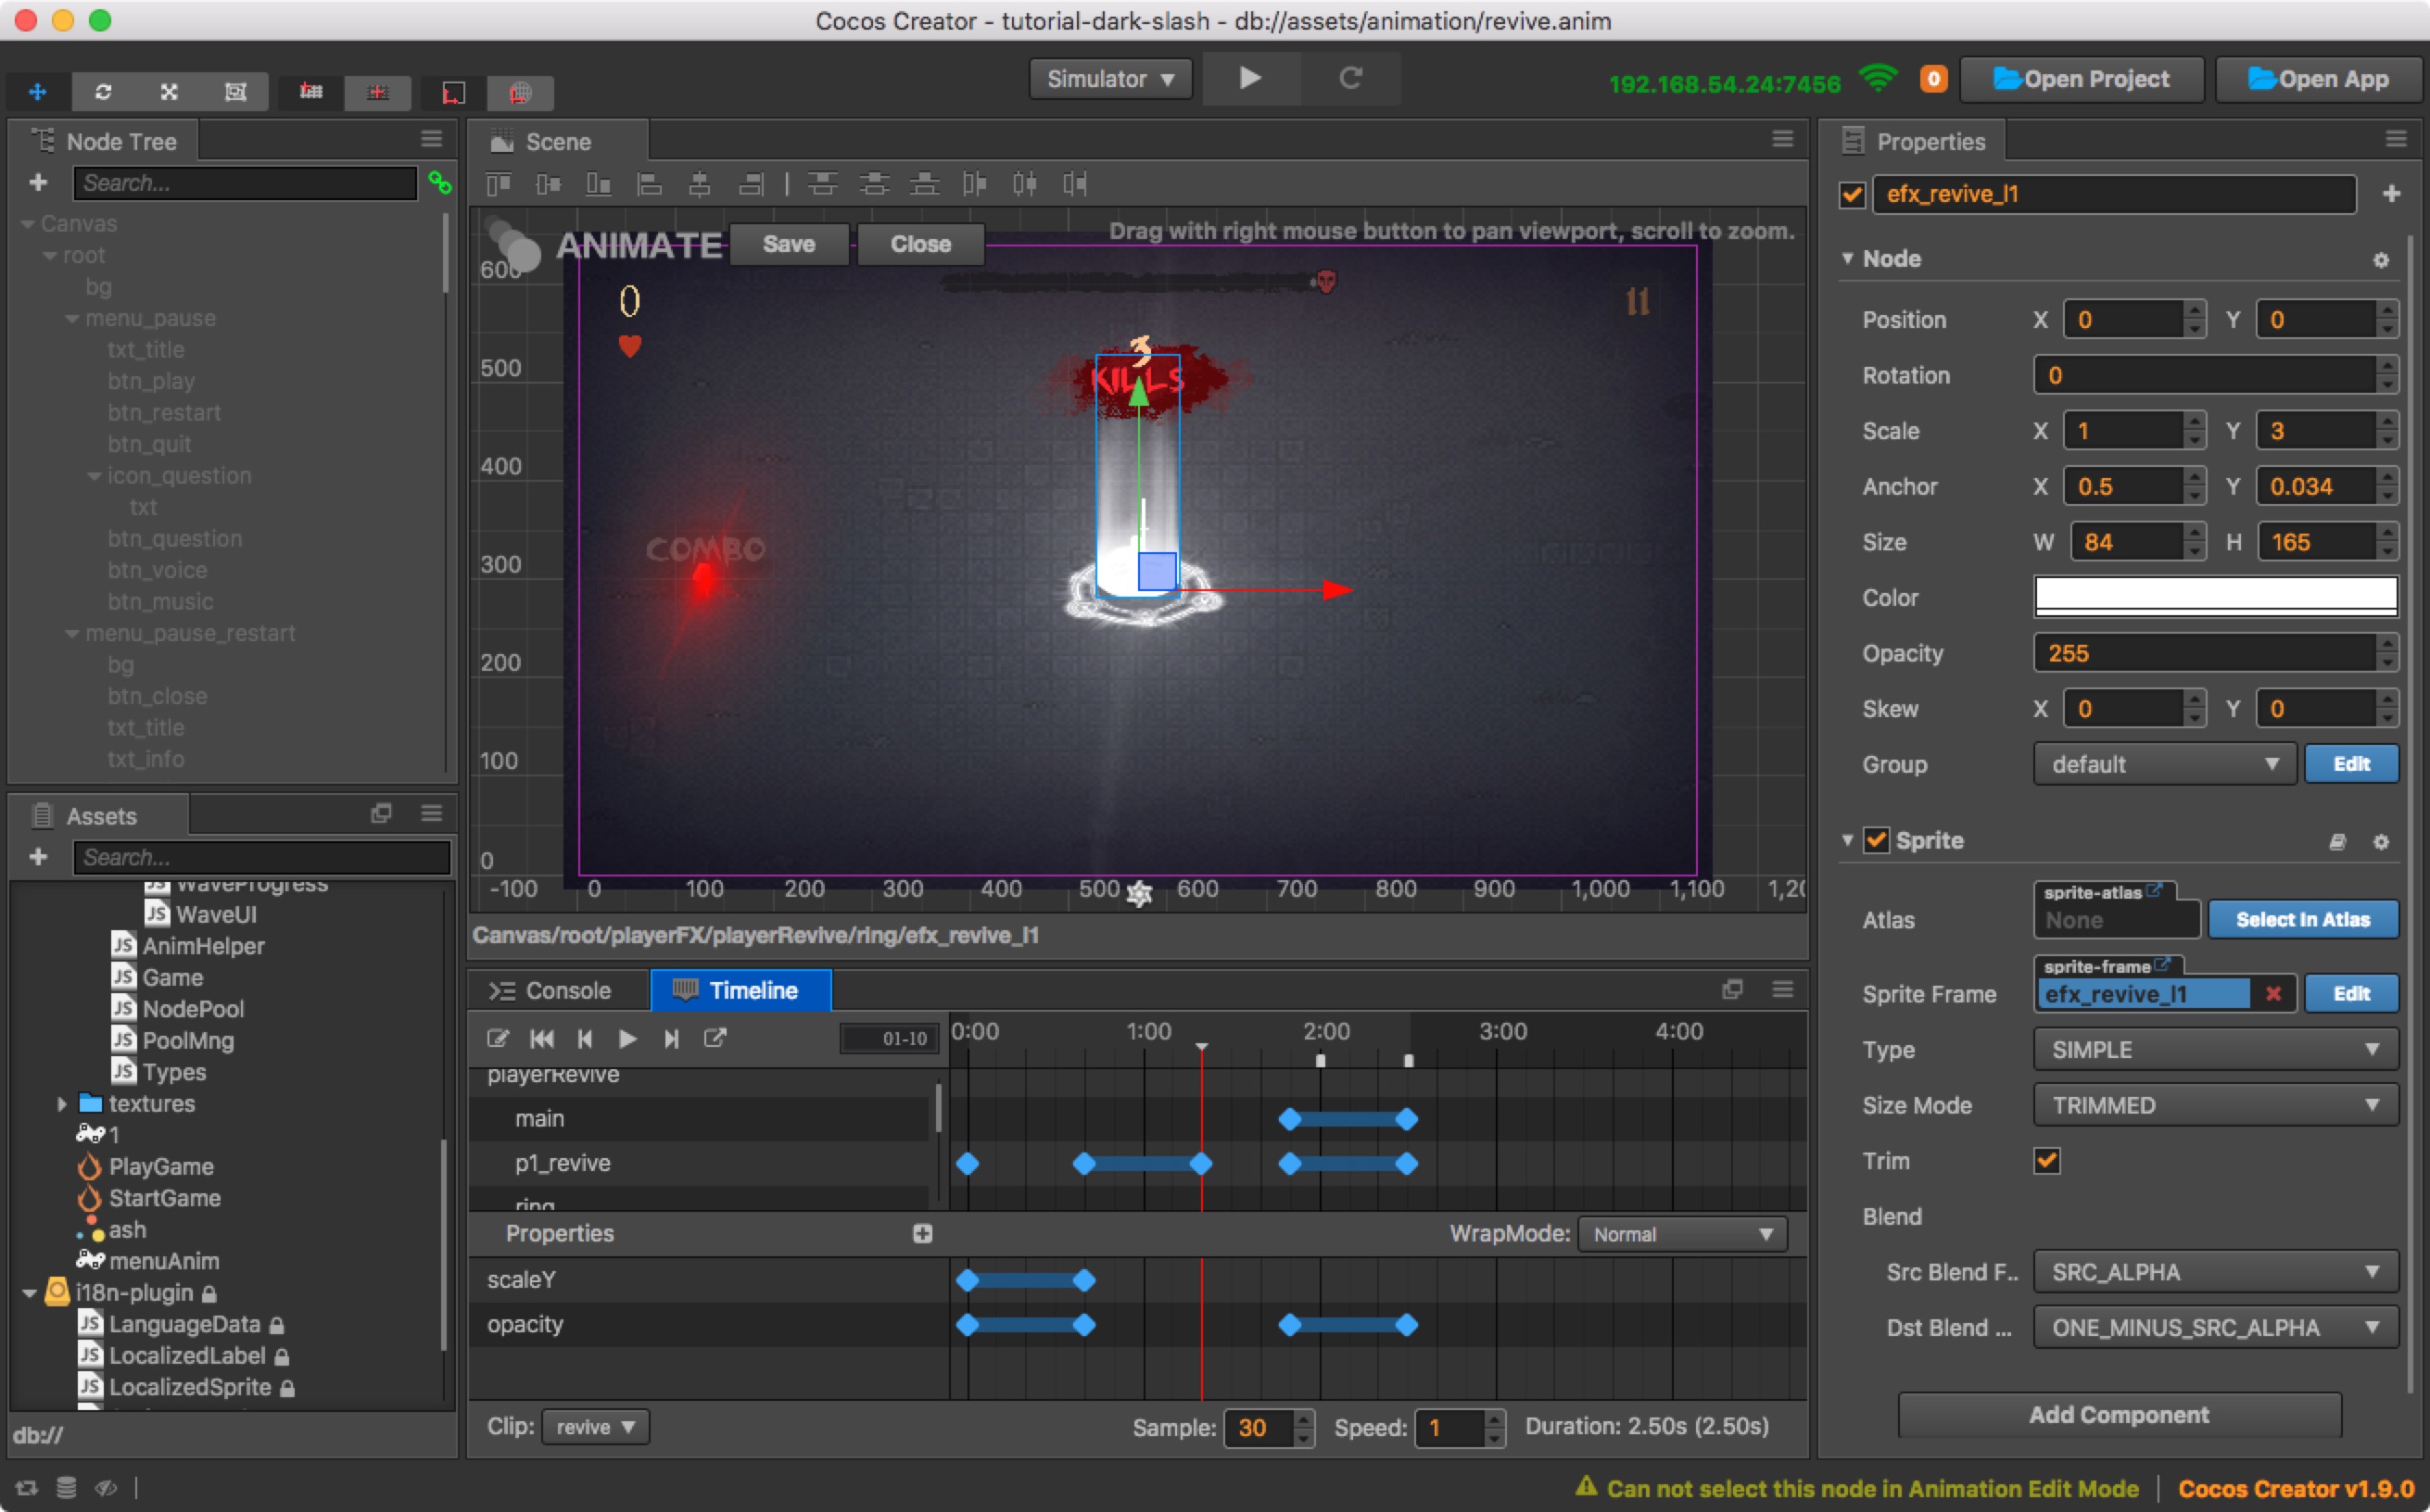Viewport: 2430px width, 1512px height.
Task: Click the Add Component button
Action: click(2119, 1414)
